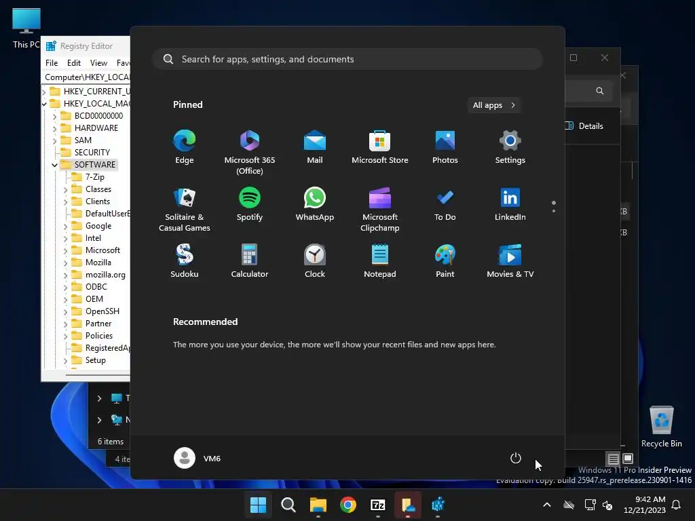Switch File Explorer to large thumbnails view

click(x=628, y=459)
